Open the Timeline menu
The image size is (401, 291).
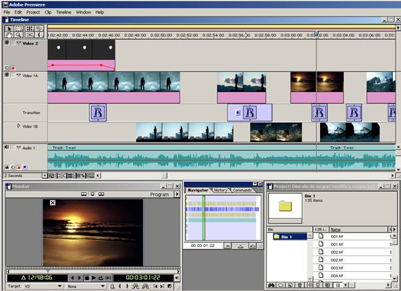point(64,12)
